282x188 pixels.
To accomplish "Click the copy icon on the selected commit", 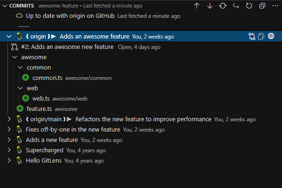I will click(x=261, y=36).
